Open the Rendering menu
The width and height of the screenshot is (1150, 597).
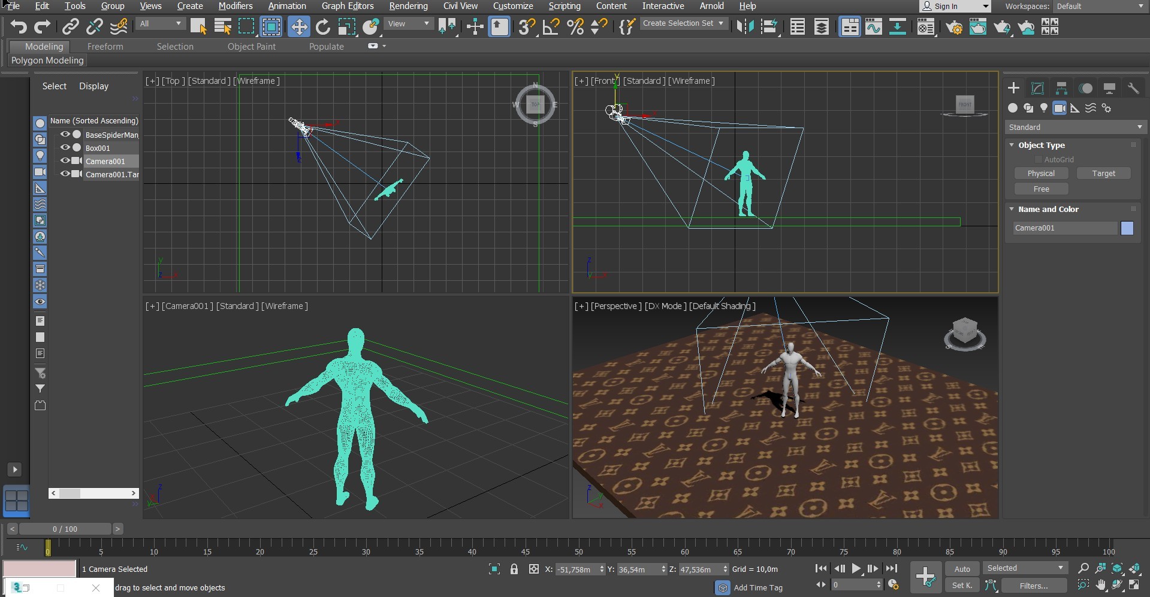408,6
